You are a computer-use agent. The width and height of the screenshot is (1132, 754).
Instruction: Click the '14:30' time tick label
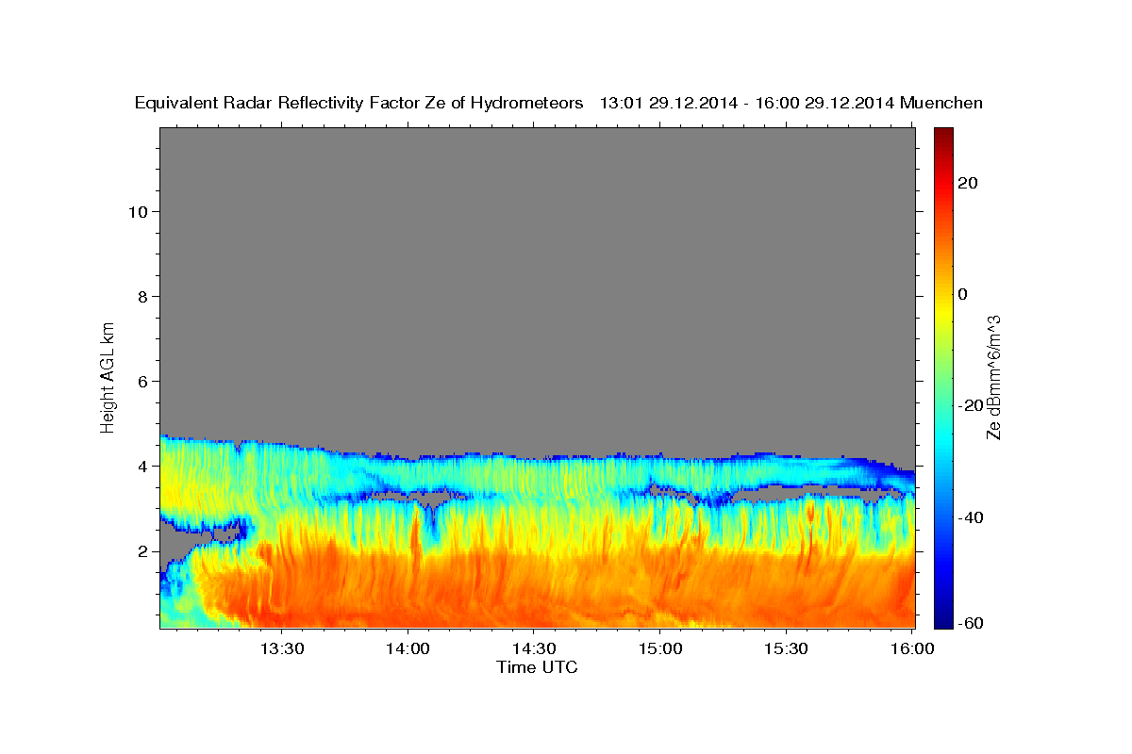[534, 649]
